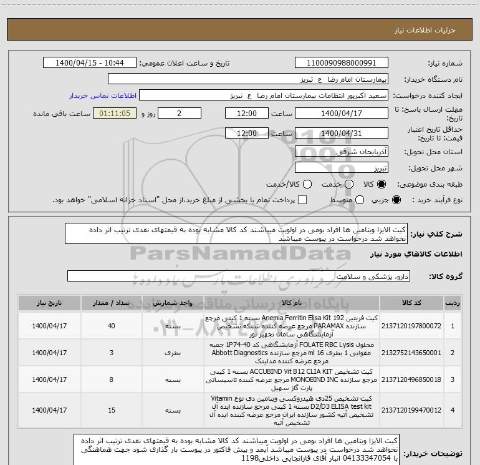The image size is (480, 465).
Task: Click the ACCUBIND Vit B12 CLIA KIT item name
Action: tap(292, 379)
